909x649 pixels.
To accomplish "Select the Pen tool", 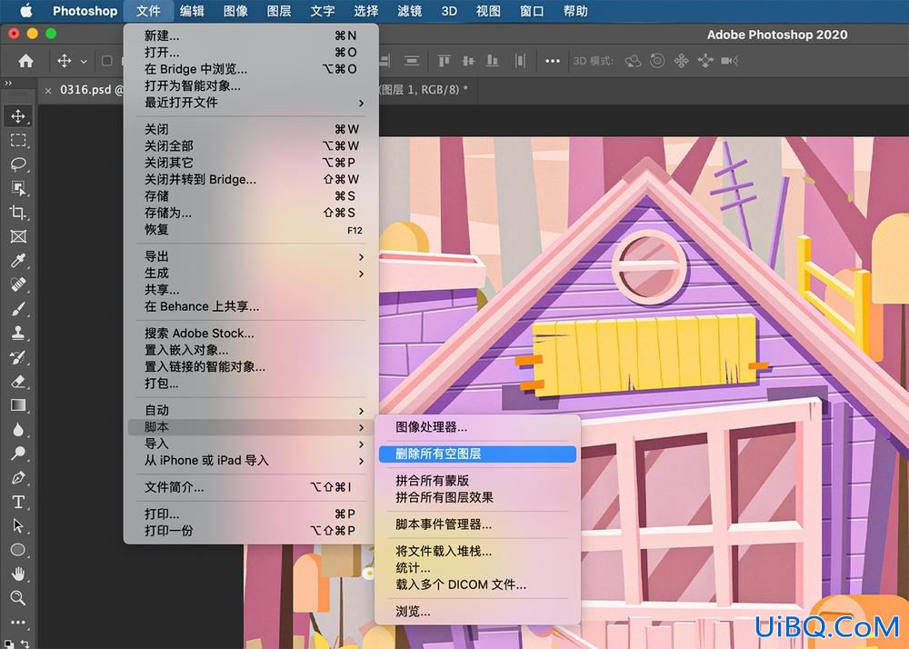I will click(x=18, y=478).
